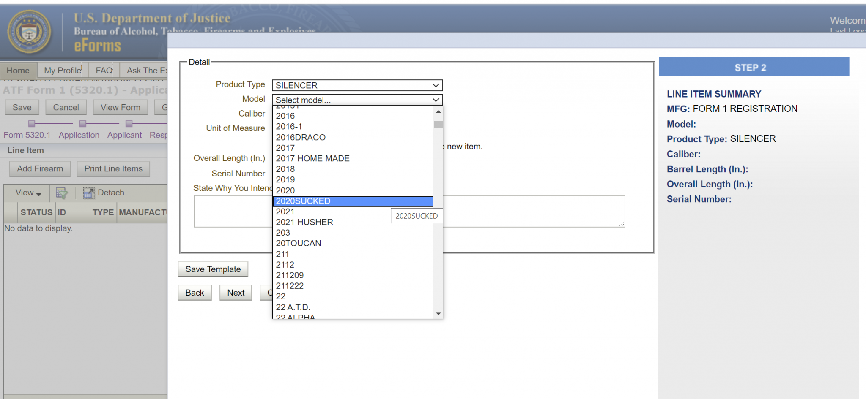The height and width of the screenshot is (399, 866).
Task: Select model 211222 option
Action: pyautogui.click(x=353, y=286)
